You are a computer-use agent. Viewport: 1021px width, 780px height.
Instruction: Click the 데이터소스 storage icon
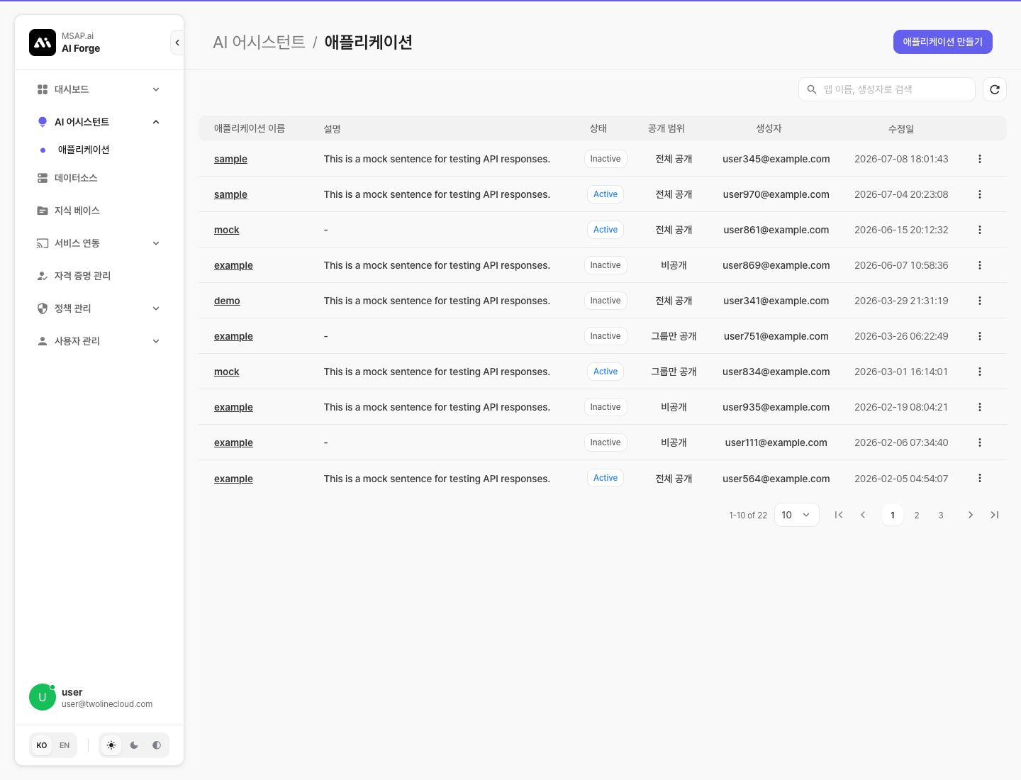point(43,178)
